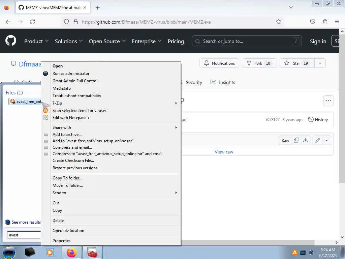Copy raw file icon on GitHub
Screen dimensions: 345x259
tap(296, 140)
